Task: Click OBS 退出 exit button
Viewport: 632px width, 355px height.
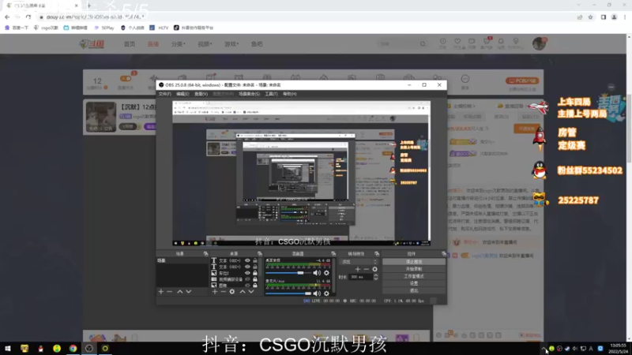Action: [x=414, y=290]
